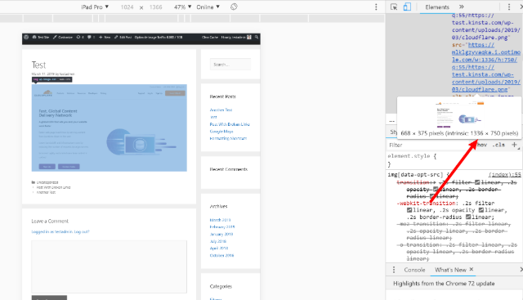
Task: Show more DevTools tabs with double chevron
Action: click(461, 7)
